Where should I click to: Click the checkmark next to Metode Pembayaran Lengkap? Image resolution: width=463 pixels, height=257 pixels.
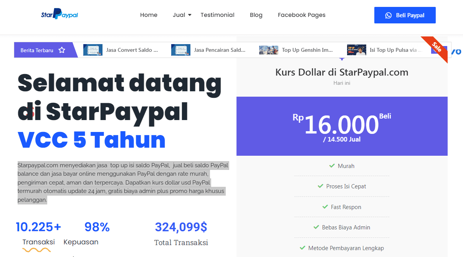pos(303,248)
